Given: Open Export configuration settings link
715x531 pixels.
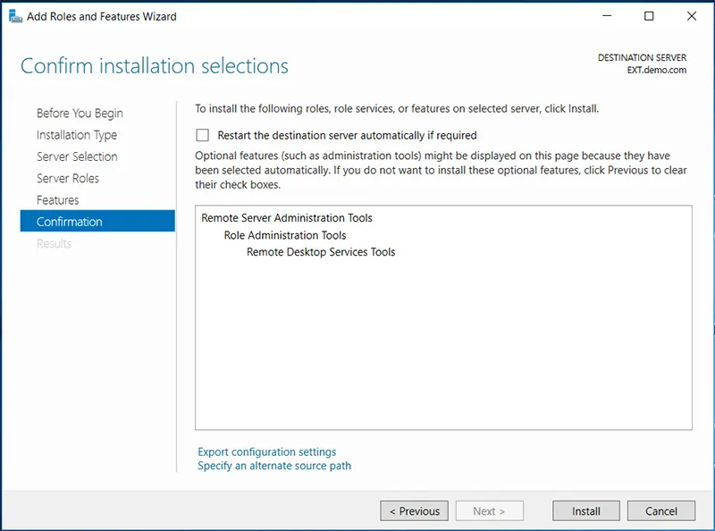Looking at the screenshot, I should (x=266, y=451).
